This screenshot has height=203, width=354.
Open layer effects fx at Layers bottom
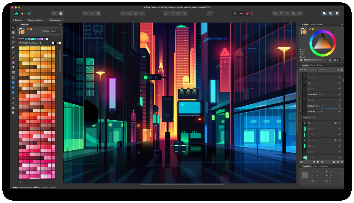[x=322, y=162]
